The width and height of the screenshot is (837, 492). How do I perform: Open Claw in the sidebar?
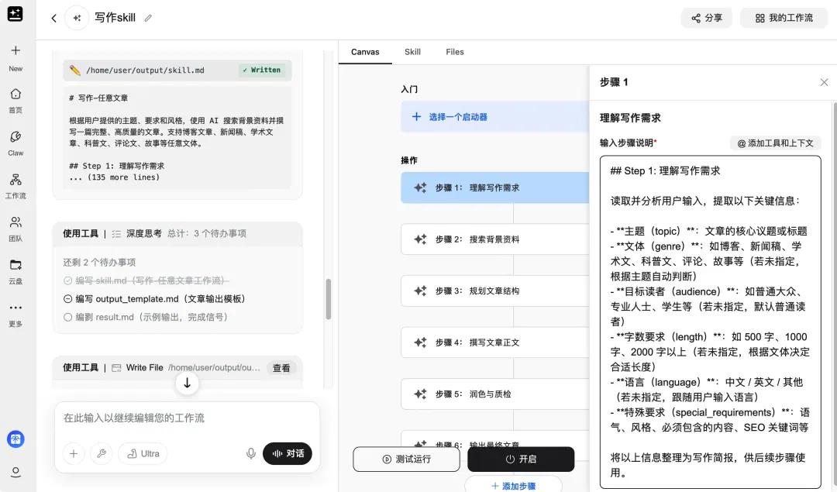point(15,143)
